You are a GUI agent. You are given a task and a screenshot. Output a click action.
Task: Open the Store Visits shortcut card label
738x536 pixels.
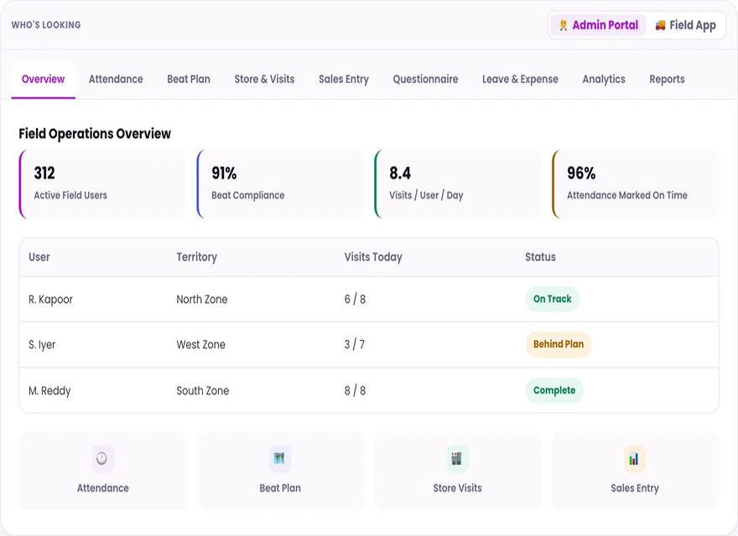coord(458,488)
